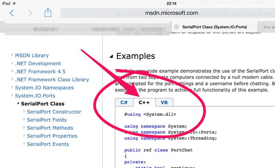Screen dimensions: 275x168
Task: Select the C# code tab
Action: click(x=124, y=102)
